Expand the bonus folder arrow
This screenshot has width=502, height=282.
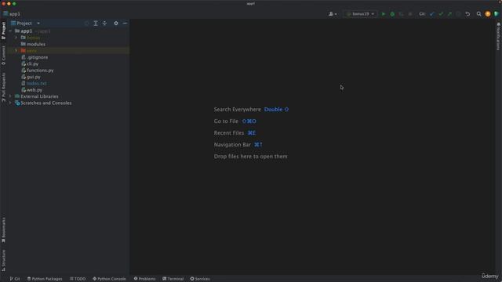pyautogui.click(x=16, y=38)
